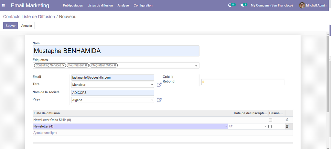Screen dimensions: 331x149
Task: Remove the Consulting Services tag
Action: click(63, 65)
